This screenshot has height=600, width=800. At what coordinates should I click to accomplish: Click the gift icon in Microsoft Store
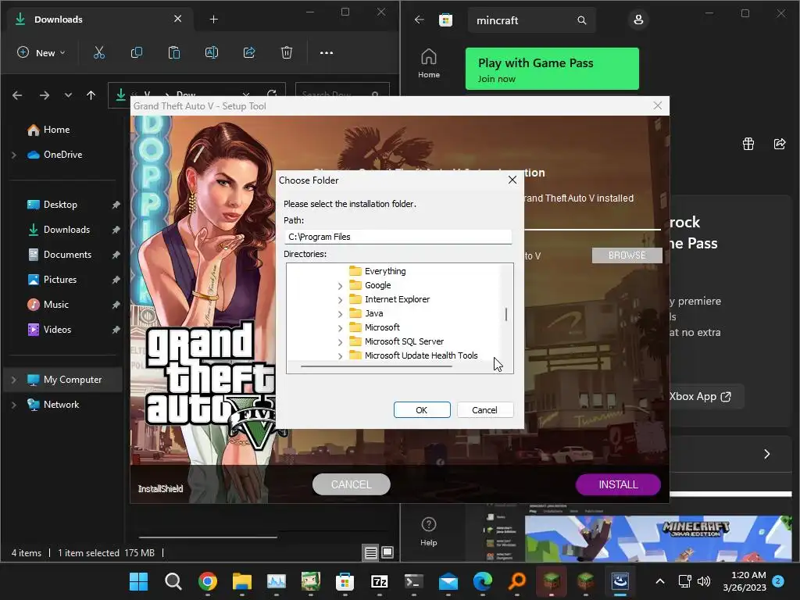[748, 144]
